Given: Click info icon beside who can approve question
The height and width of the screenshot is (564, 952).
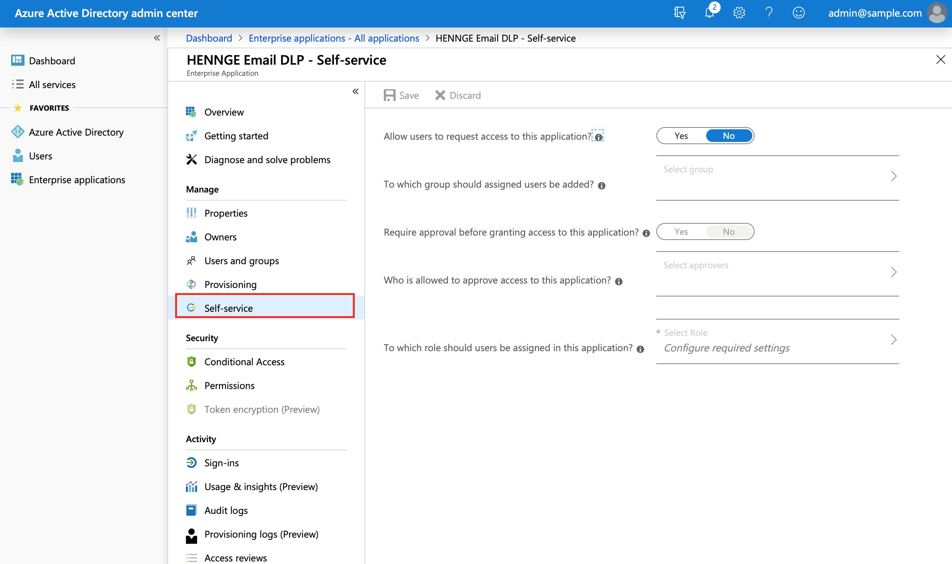Looking at the screenshot, I should [618, 281].
